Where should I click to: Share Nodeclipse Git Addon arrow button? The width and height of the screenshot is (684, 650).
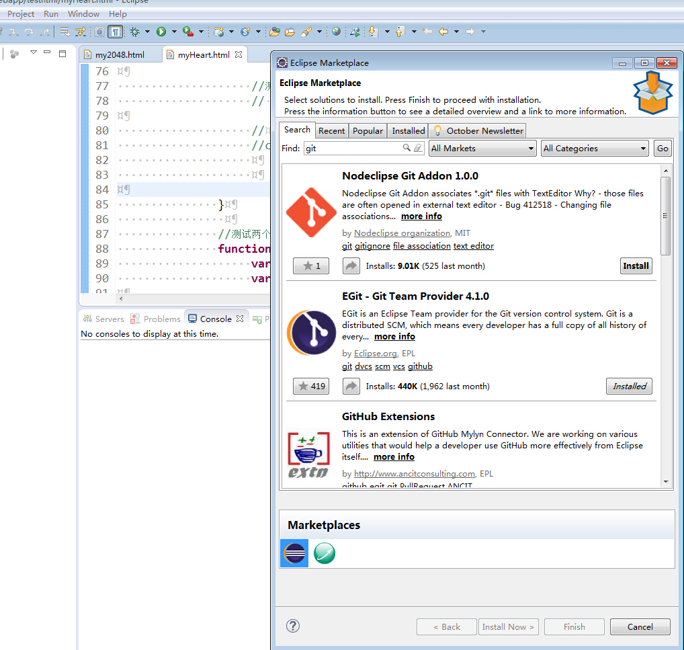(351, 266)
